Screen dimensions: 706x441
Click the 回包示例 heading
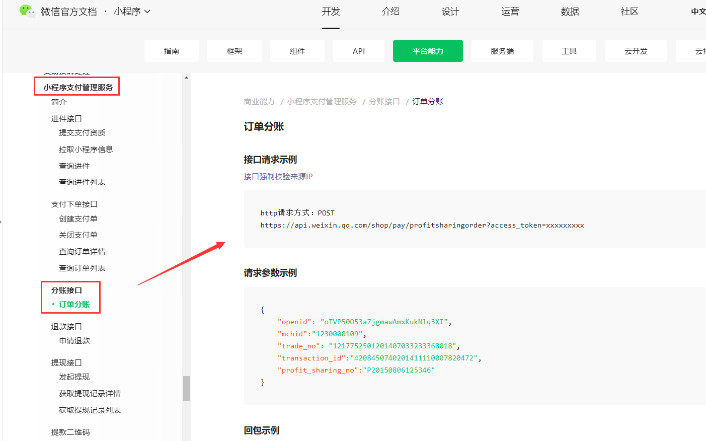tap(262, 430)
